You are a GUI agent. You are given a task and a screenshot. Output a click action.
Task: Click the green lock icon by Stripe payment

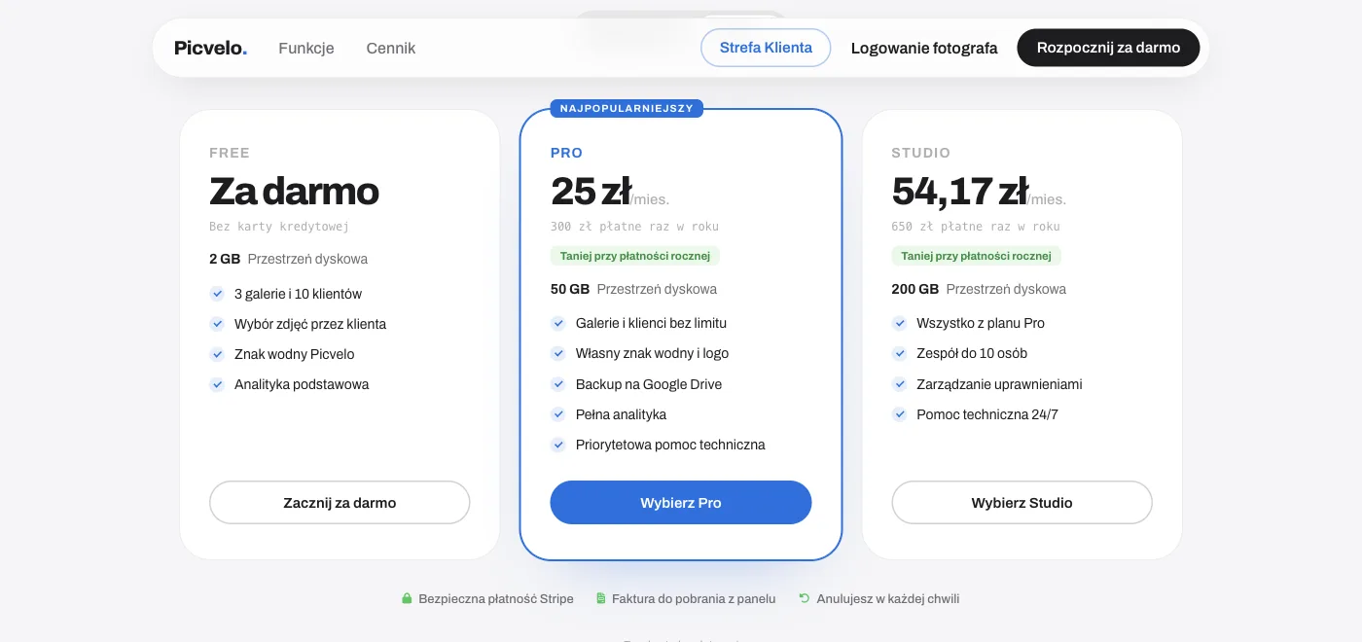[x=407, y=598]
